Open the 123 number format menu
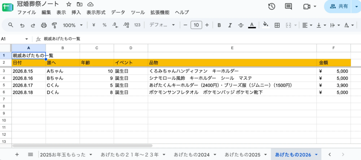This screenshot has height=160, width=361. tap(137, 25)
